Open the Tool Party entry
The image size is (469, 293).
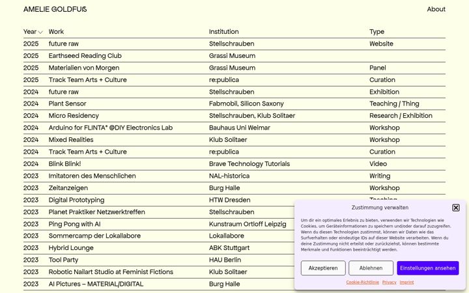63,260
